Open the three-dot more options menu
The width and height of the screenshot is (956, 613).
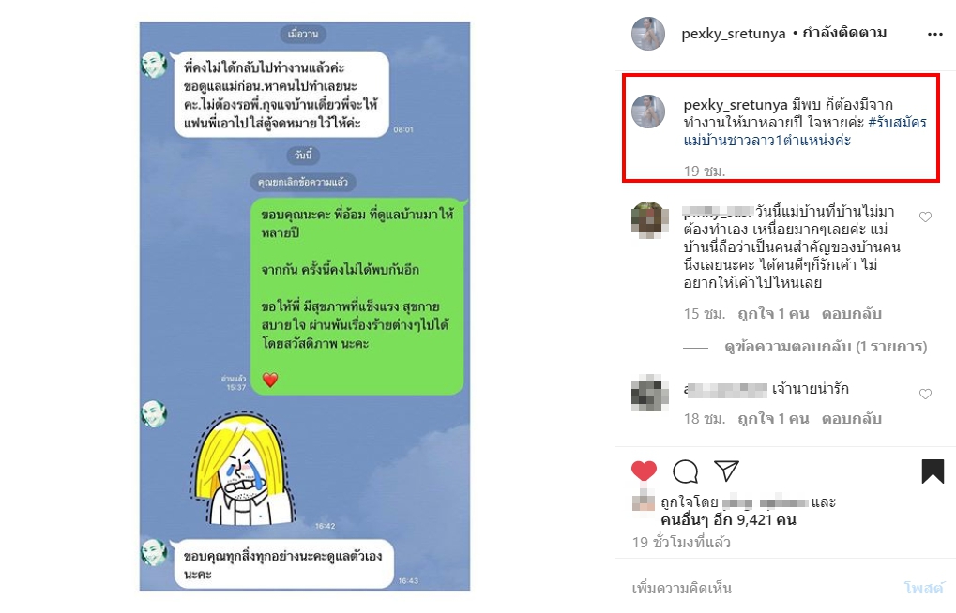point(934,34)
